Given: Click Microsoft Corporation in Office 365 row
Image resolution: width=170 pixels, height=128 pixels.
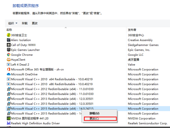Looking at the screenshot, I should 143,69.
